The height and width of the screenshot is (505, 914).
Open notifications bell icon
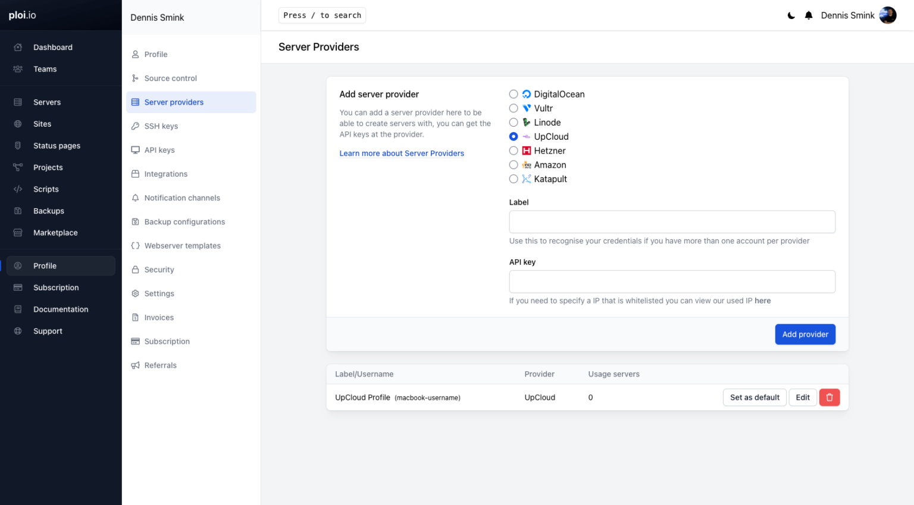809,15
